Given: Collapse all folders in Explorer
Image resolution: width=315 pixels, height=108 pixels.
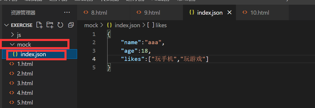Looking at the screenshot, I should pos(71,25).
